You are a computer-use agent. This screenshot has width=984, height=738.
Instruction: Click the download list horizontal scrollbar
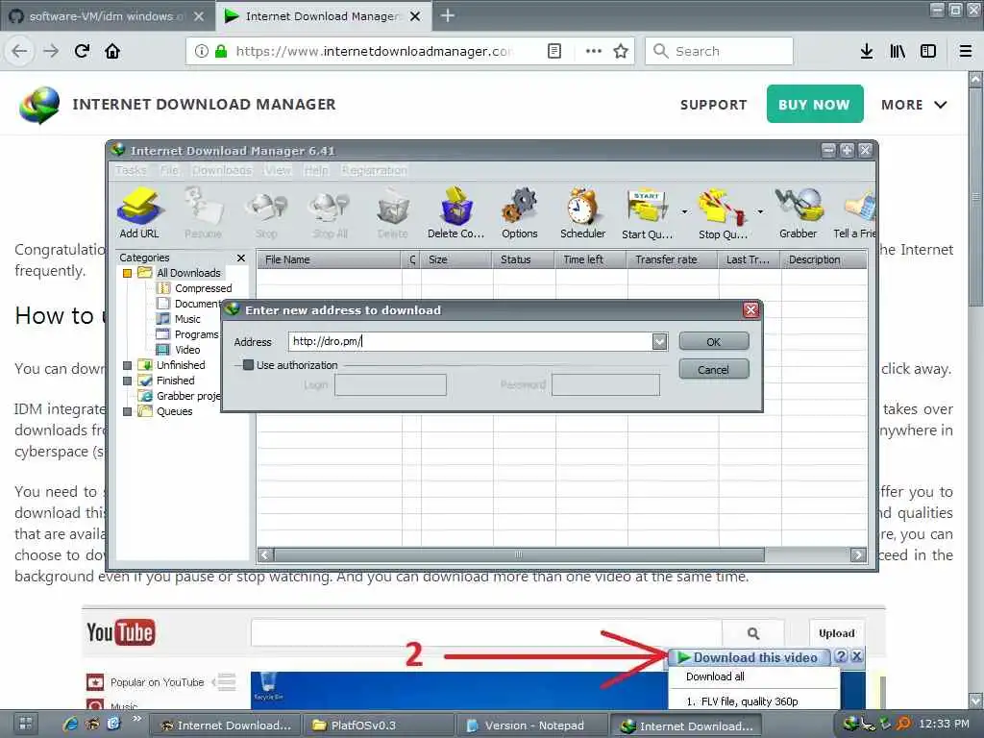[x=519, y=554]
